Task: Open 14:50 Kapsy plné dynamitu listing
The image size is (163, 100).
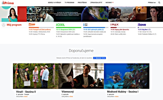Action: click(x=120, y=30)
